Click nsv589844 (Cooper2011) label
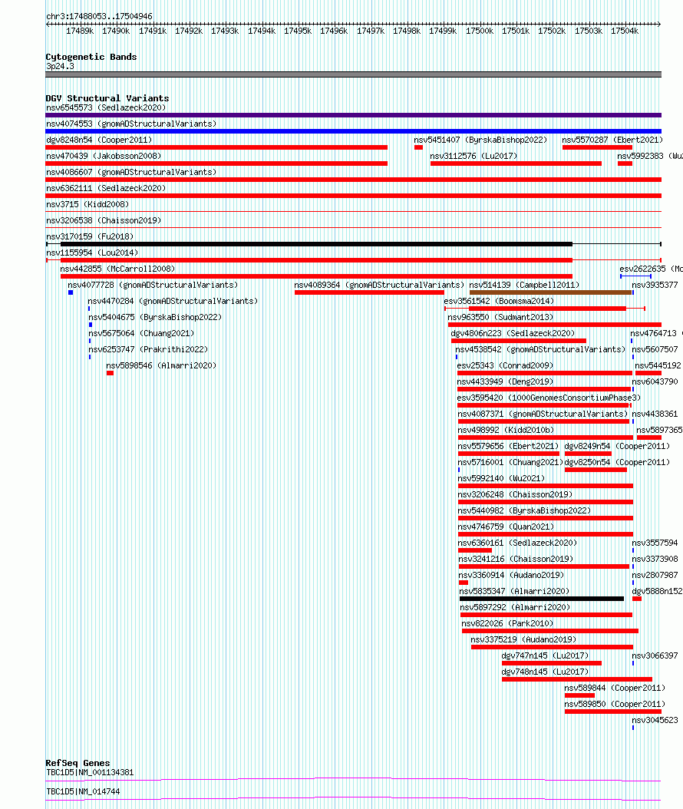This screenshot has width=683, height=809. 615,688
